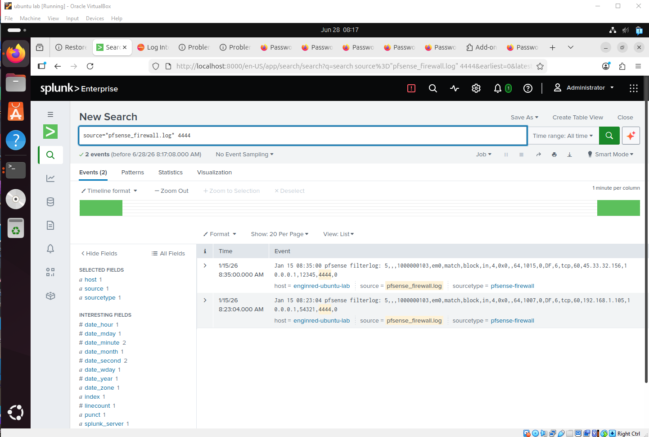Select the sidebar Search magnifier icon
This screenshot has width=649, height=437.
(x=50, y=155)
